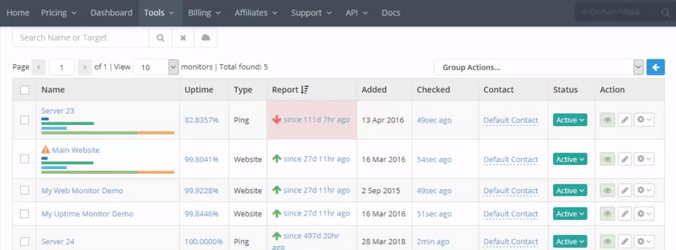Open Server 23 uptime 82.8357% link
676x250 pixels.
coord(201,120)
